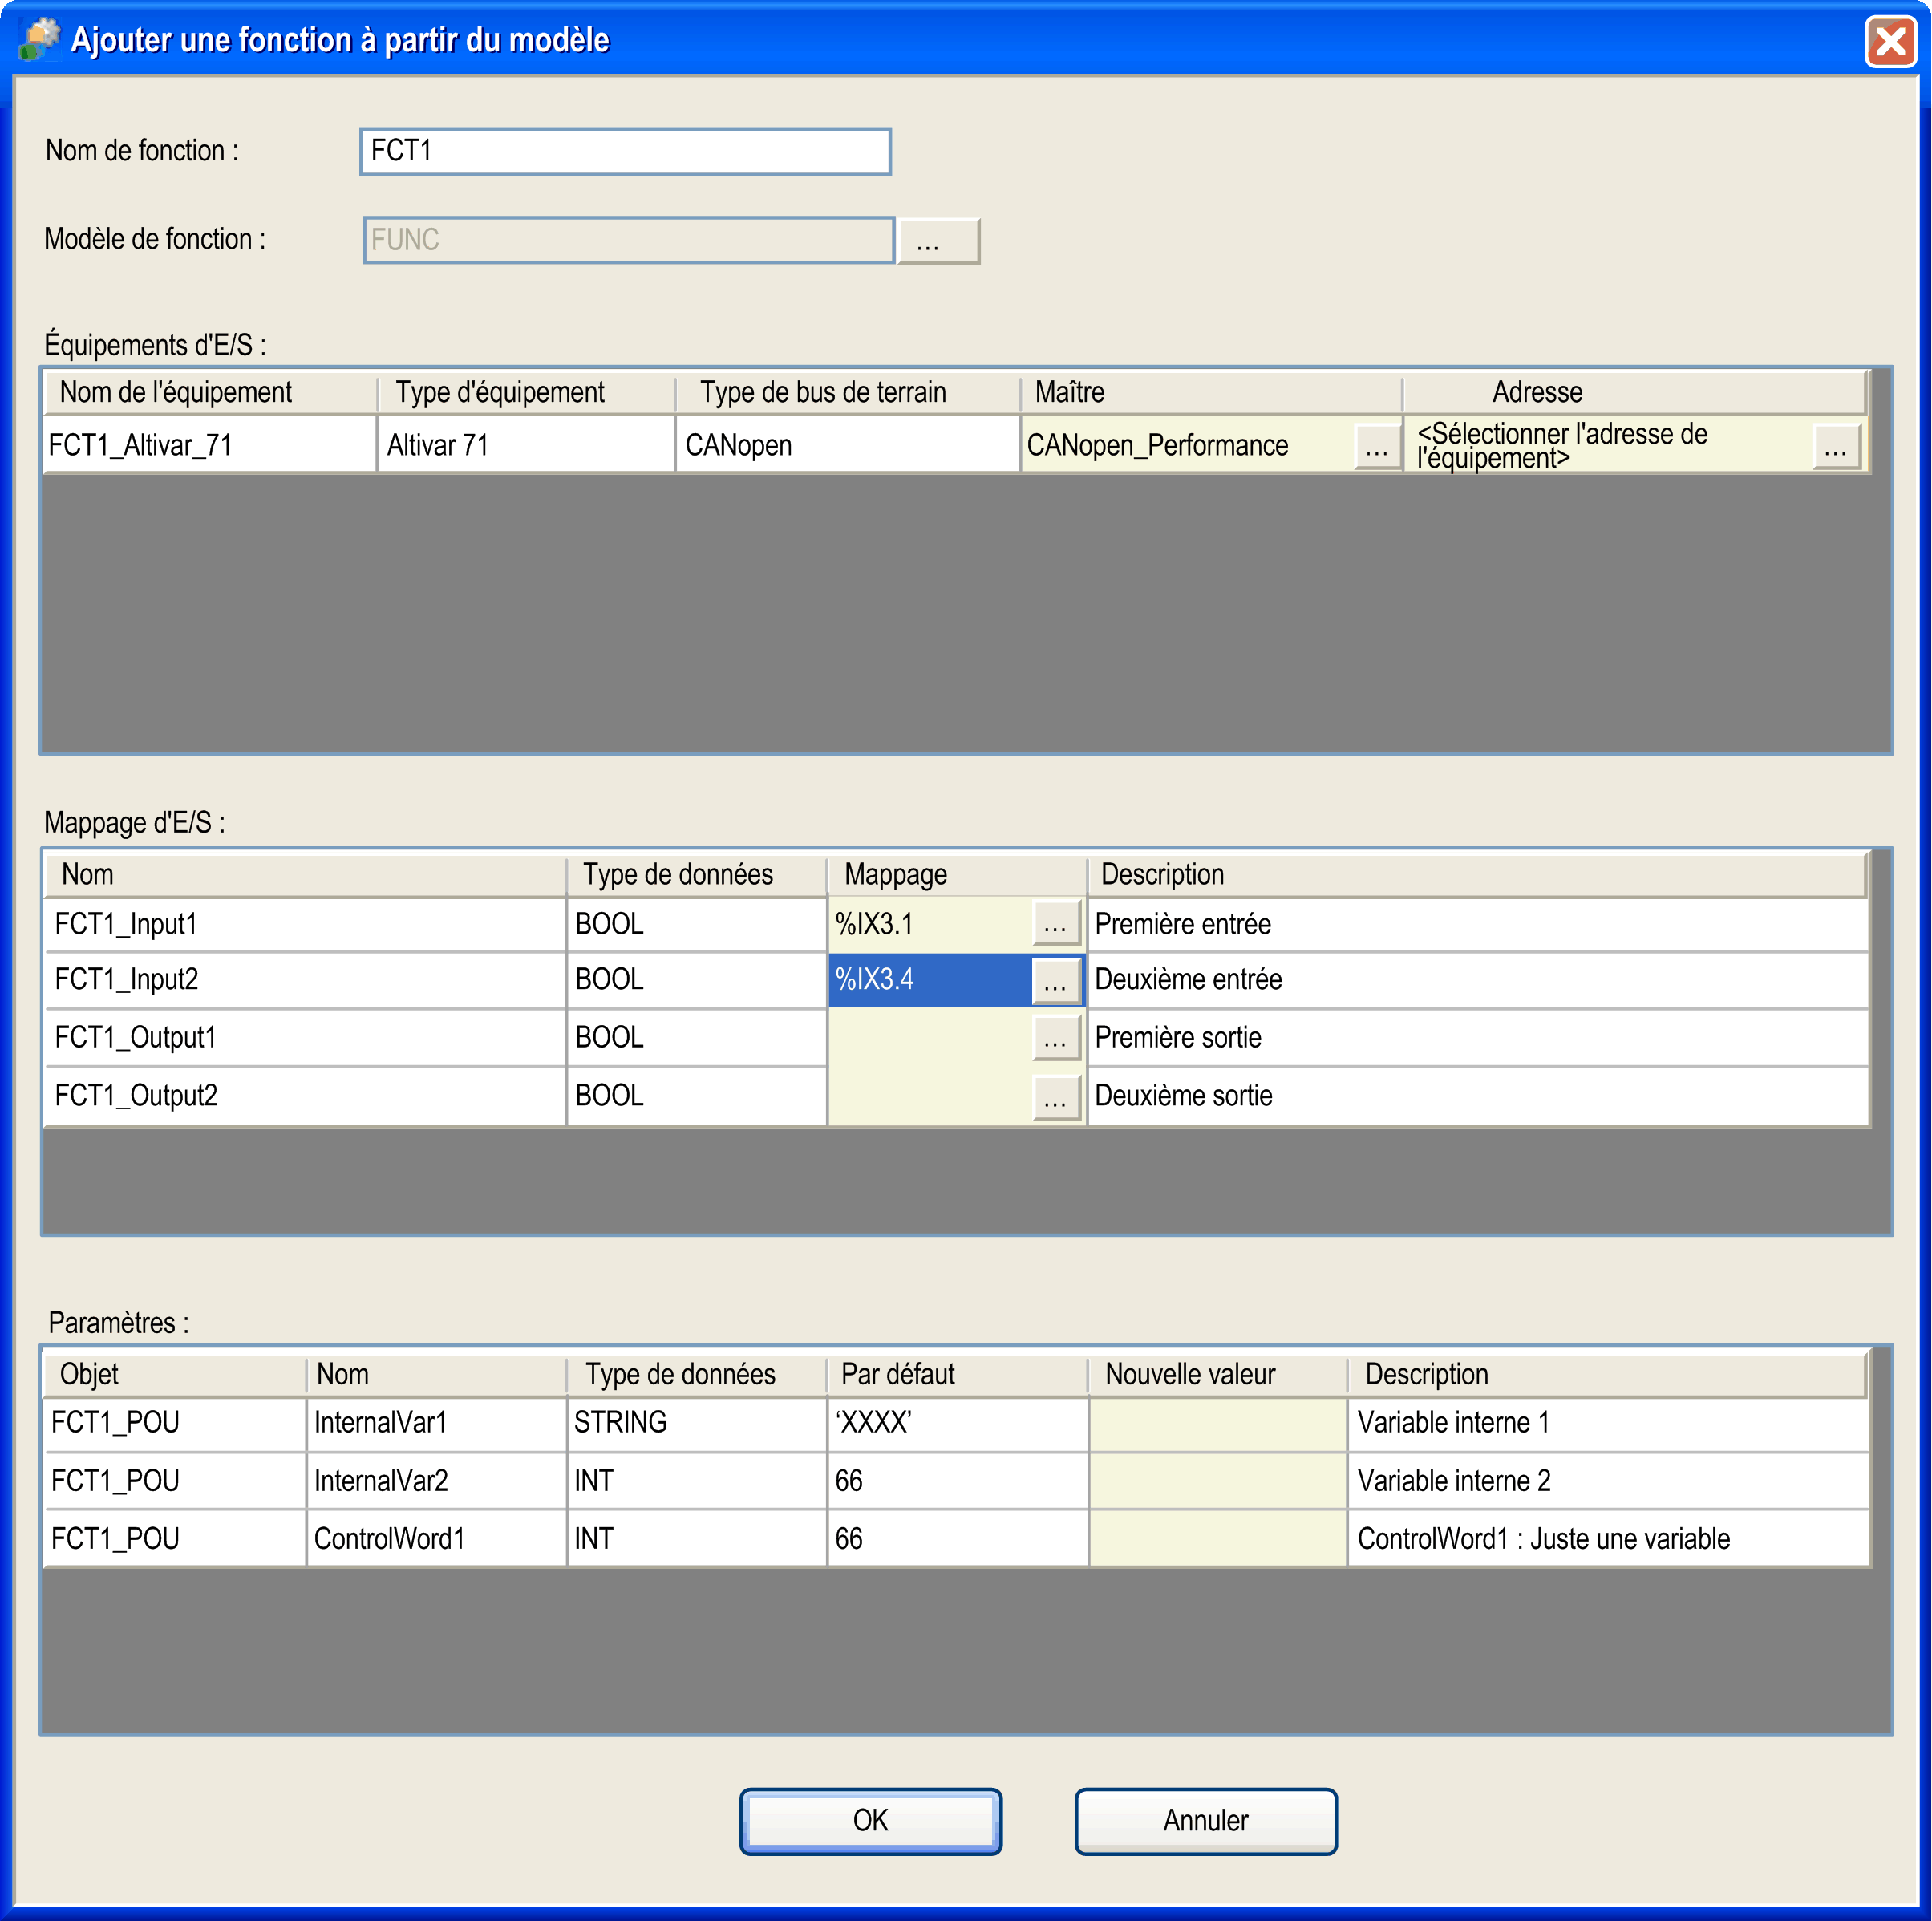The height and width of the screenshot is (1921, 1932).
Task: Click the Paramètres Description column header
Action: [1607, 1375]
